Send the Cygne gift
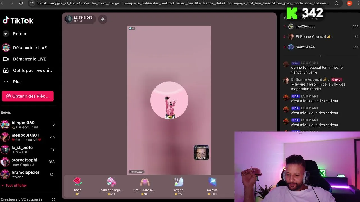 click(179, 186)
